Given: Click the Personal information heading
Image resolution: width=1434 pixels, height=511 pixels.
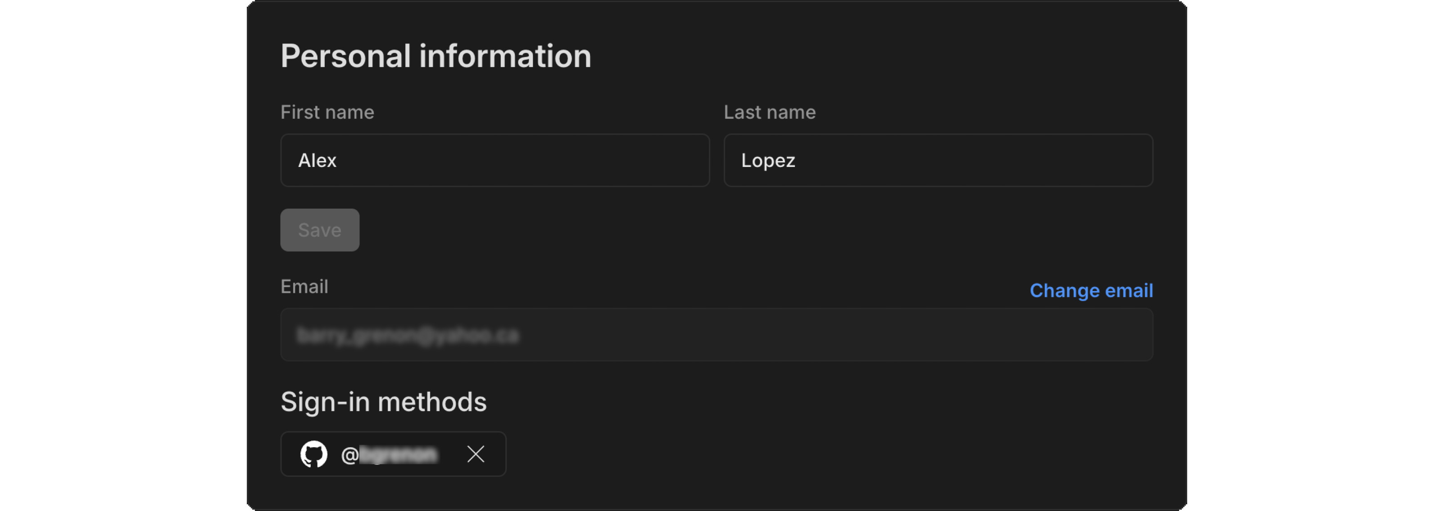Looking at the screenshot, I should pyautogui.click(x=436, y=55).
